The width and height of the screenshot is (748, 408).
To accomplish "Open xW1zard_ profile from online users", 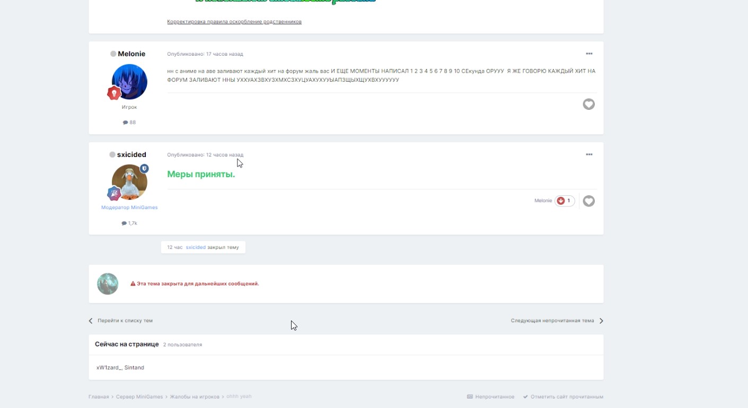I will click(x=109, y=368).
